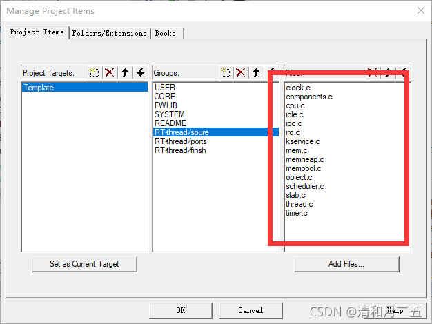Move selected group up
432x324 pixels.
coord(256,72)
